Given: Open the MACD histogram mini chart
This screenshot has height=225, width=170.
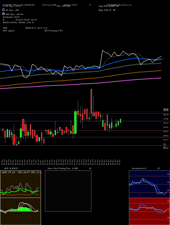Looking at the screenshot, I should tap(20, 211).
